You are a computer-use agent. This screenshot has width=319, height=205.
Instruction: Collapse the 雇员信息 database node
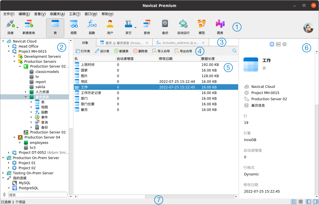(26, 97)
